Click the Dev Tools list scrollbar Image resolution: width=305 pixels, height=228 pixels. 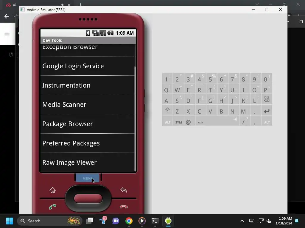pos(135,119)
